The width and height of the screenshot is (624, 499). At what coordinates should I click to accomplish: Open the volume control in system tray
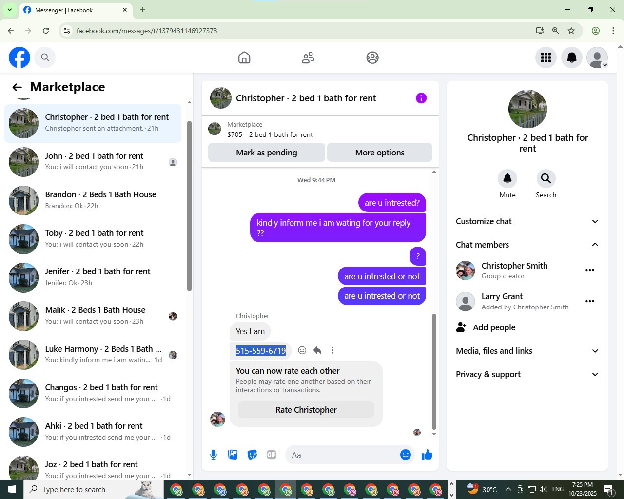click(543, 489)
